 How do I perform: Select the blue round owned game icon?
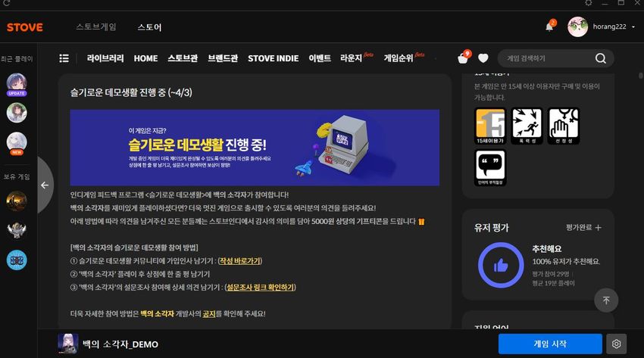tap(17, 260)
